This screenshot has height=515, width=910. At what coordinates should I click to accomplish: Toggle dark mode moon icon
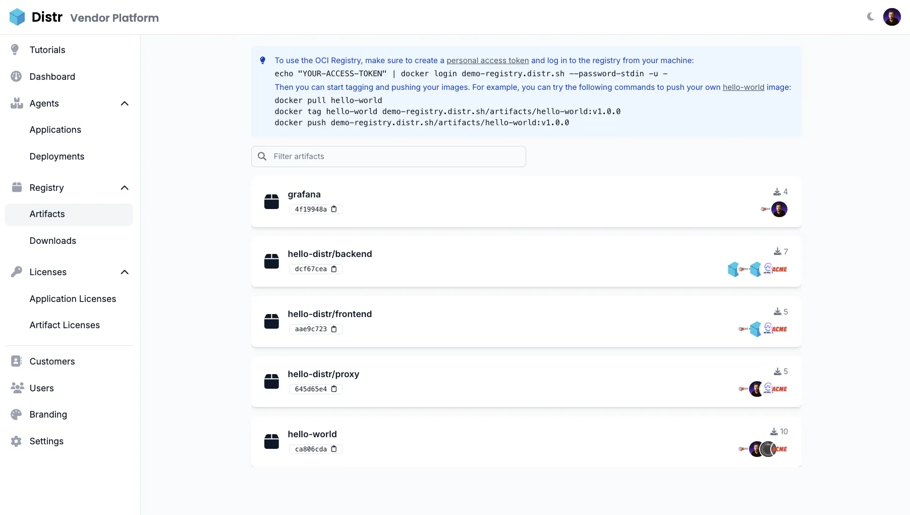(x=871, y=17)
